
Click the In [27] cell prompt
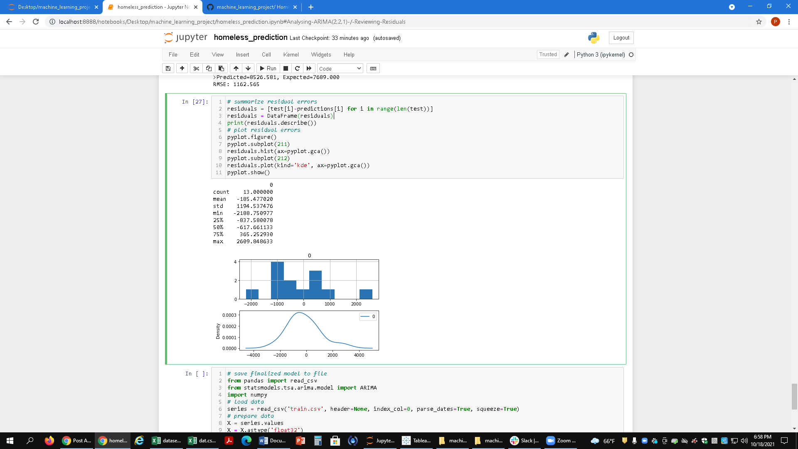coord(195,102)
